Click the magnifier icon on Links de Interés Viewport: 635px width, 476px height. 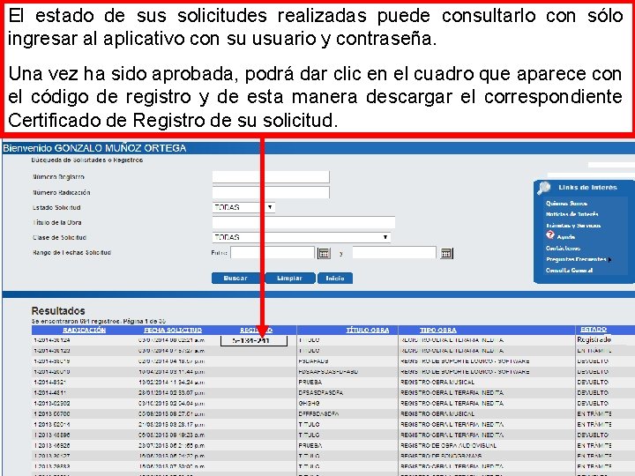(x=544, y=188)
